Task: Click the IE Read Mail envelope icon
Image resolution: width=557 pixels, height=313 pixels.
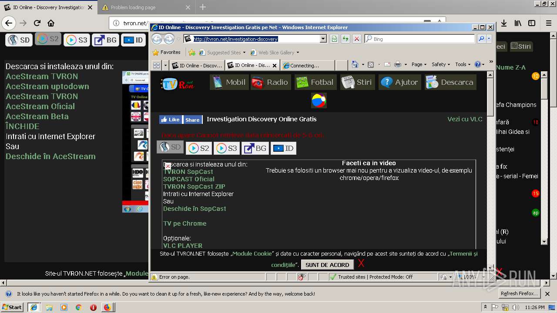Action: point(387,64)
